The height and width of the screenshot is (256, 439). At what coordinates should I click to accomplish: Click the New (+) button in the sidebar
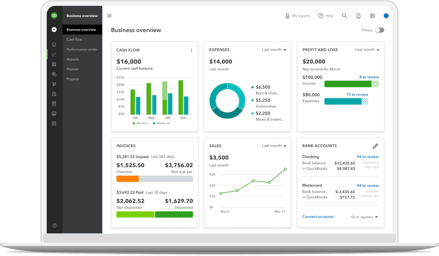pyautogui.click(x=54, y=29)
